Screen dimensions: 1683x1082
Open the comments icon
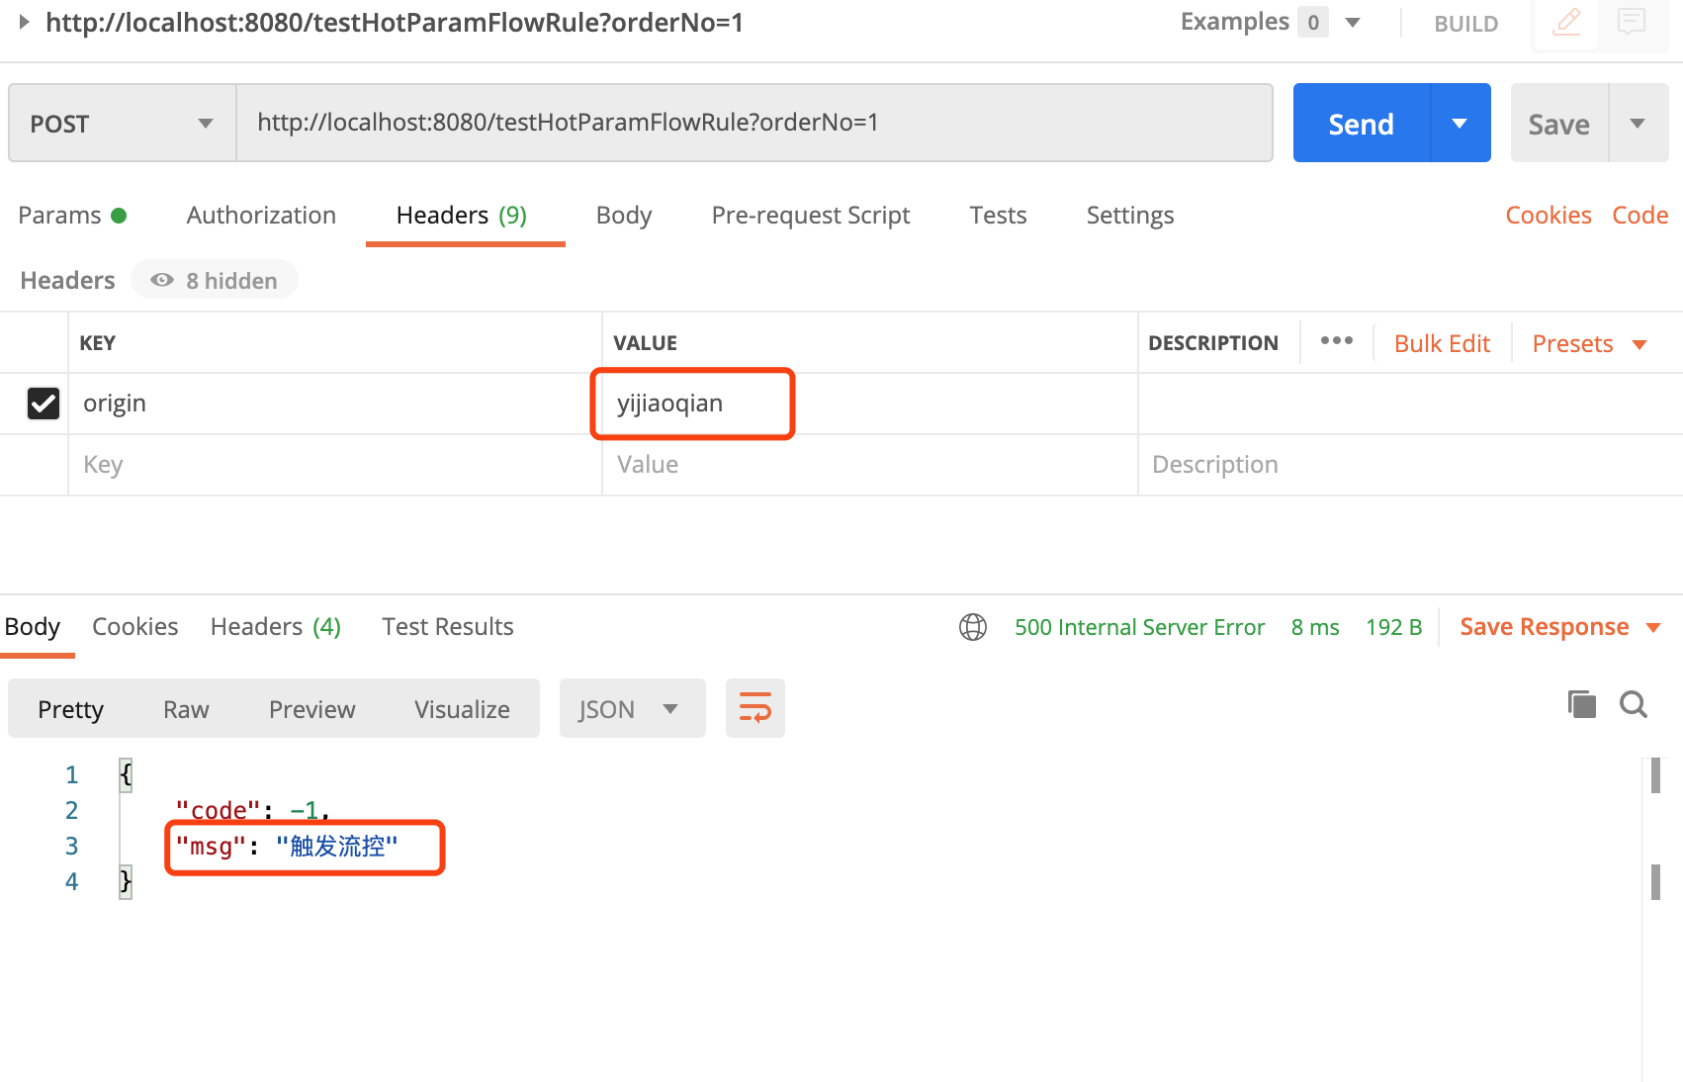coord(1631,22)
